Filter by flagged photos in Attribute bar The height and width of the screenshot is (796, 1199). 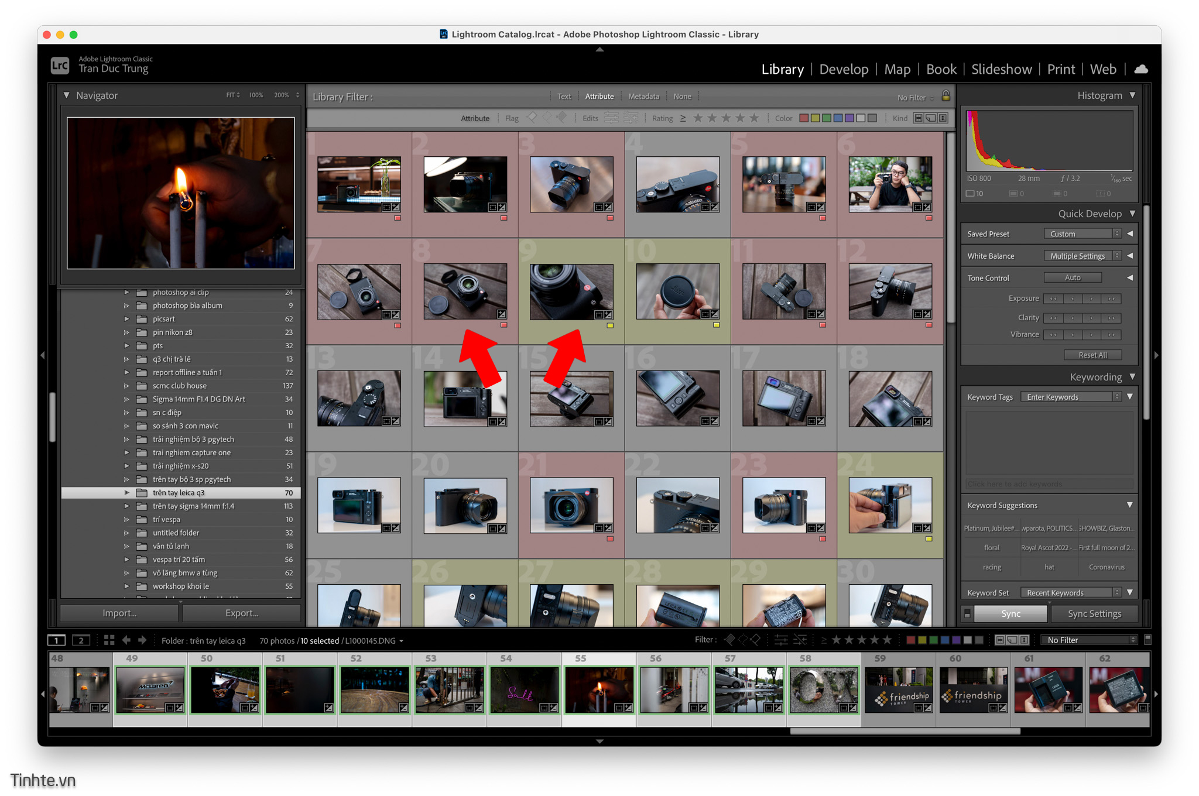tap(532, 118)
